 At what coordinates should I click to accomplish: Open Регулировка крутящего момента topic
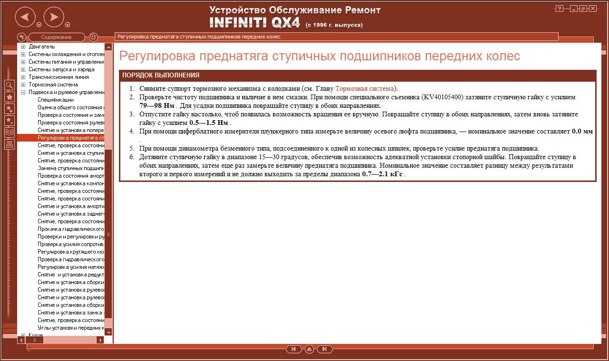point(71,252)
